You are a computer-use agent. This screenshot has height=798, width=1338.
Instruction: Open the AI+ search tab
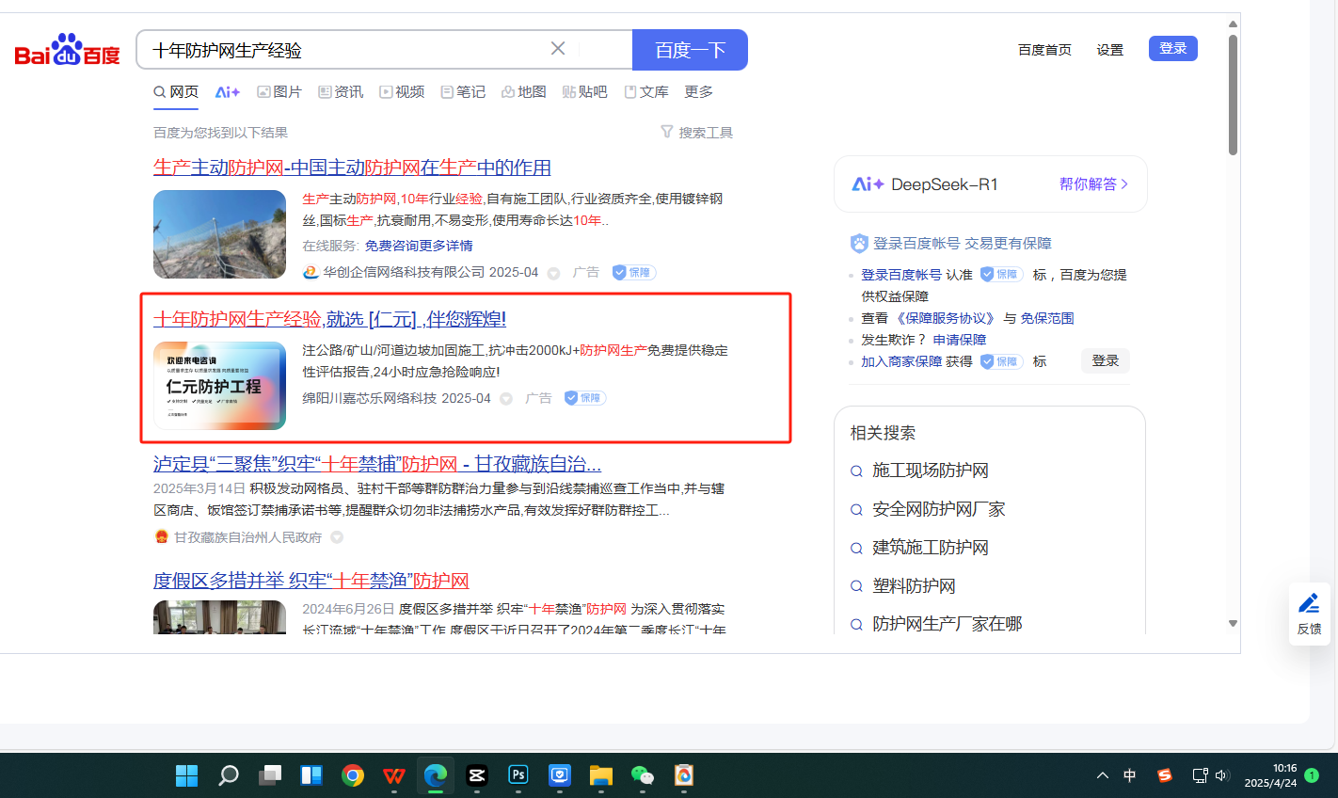pos(228,92)
